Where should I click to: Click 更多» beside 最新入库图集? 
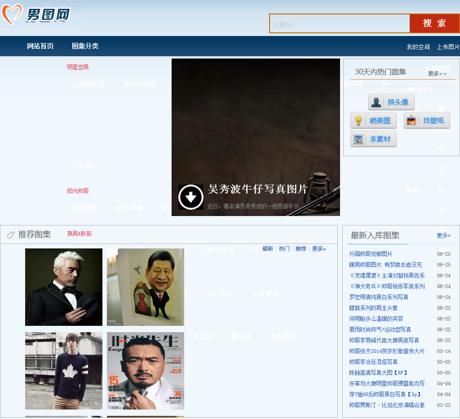click(443, 235)
